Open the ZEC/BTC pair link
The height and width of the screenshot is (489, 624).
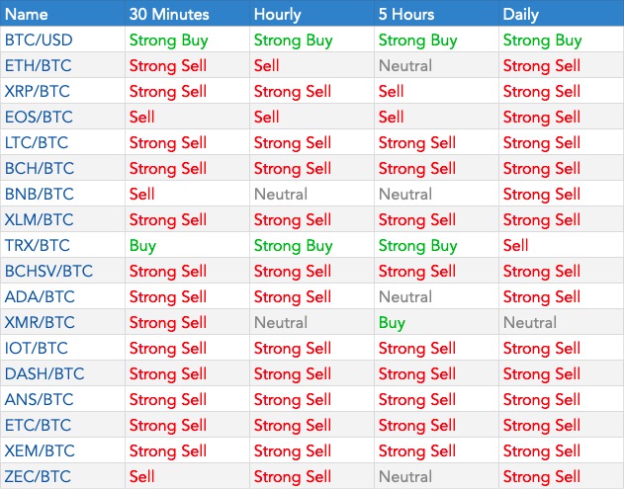point(38,476)
